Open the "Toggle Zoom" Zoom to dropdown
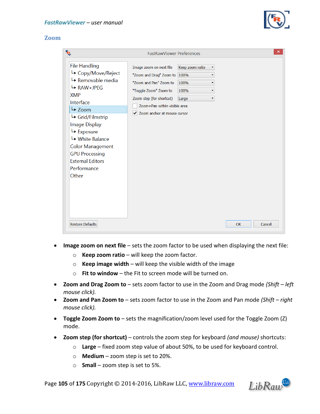 click(x=196, y=91)
